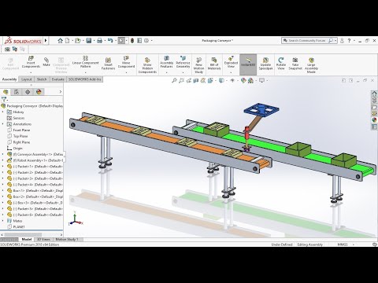Expand the SOLIDWORKS menu arrow
Viewport: 378px width, 283px height.
46,41
